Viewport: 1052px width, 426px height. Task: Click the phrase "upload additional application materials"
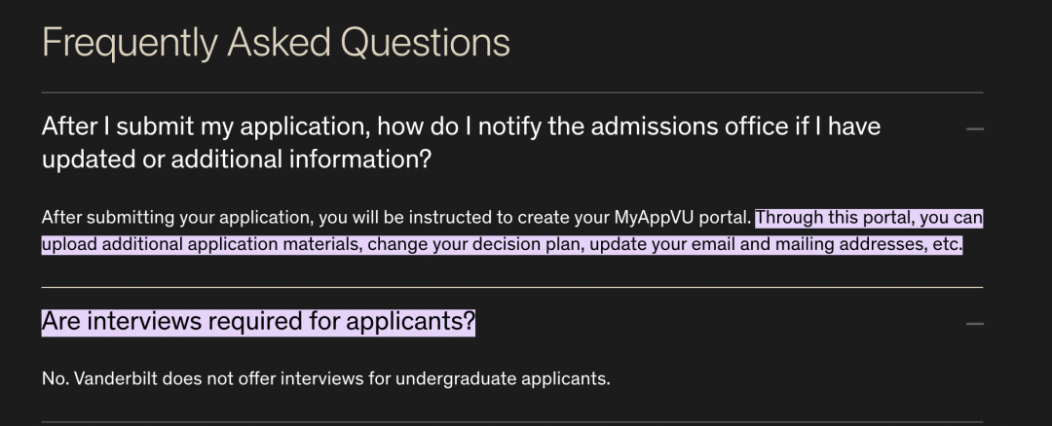tap(201, 244)
